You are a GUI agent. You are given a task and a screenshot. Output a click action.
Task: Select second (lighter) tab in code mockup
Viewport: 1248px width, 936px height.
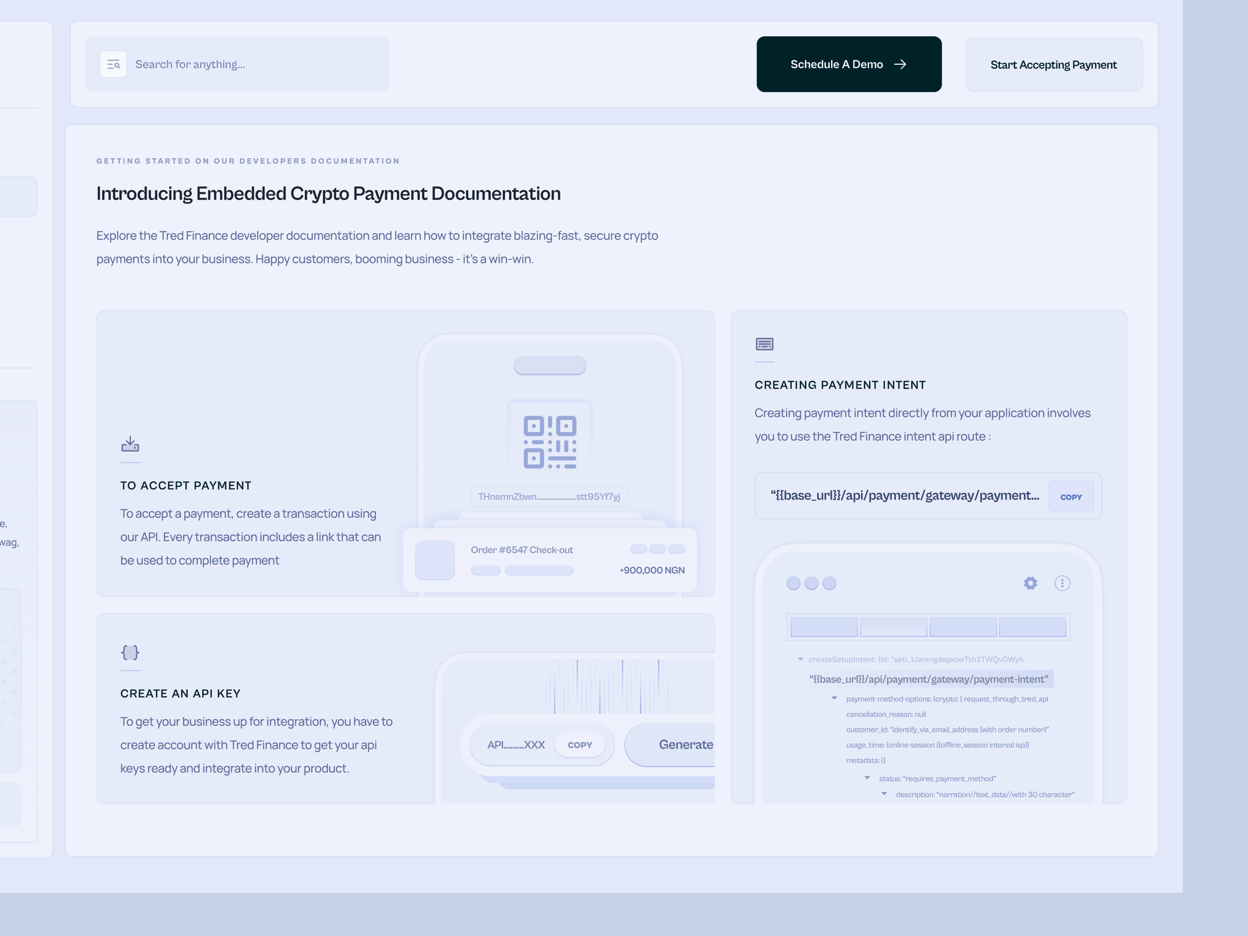pyautogui.click(x=893, y=627)
